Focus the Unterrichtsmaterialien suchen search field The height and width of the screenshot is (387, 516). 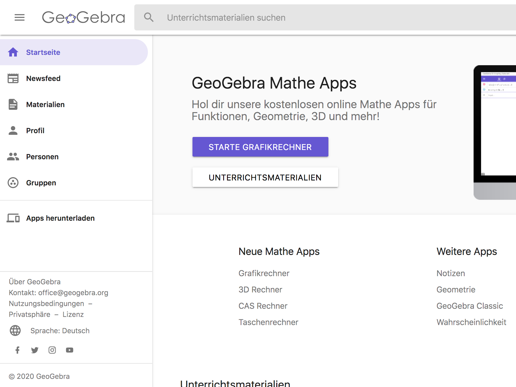(x=325, y=17)
